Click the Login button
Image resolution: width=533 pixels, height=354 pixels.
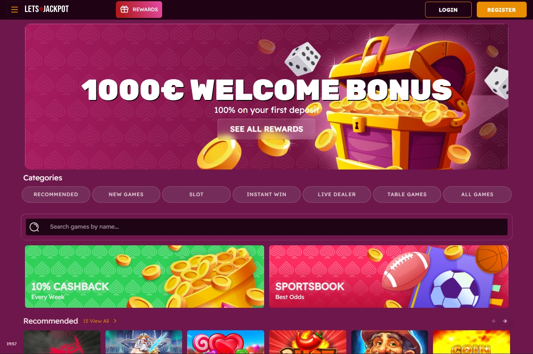[x=448, y=10]
